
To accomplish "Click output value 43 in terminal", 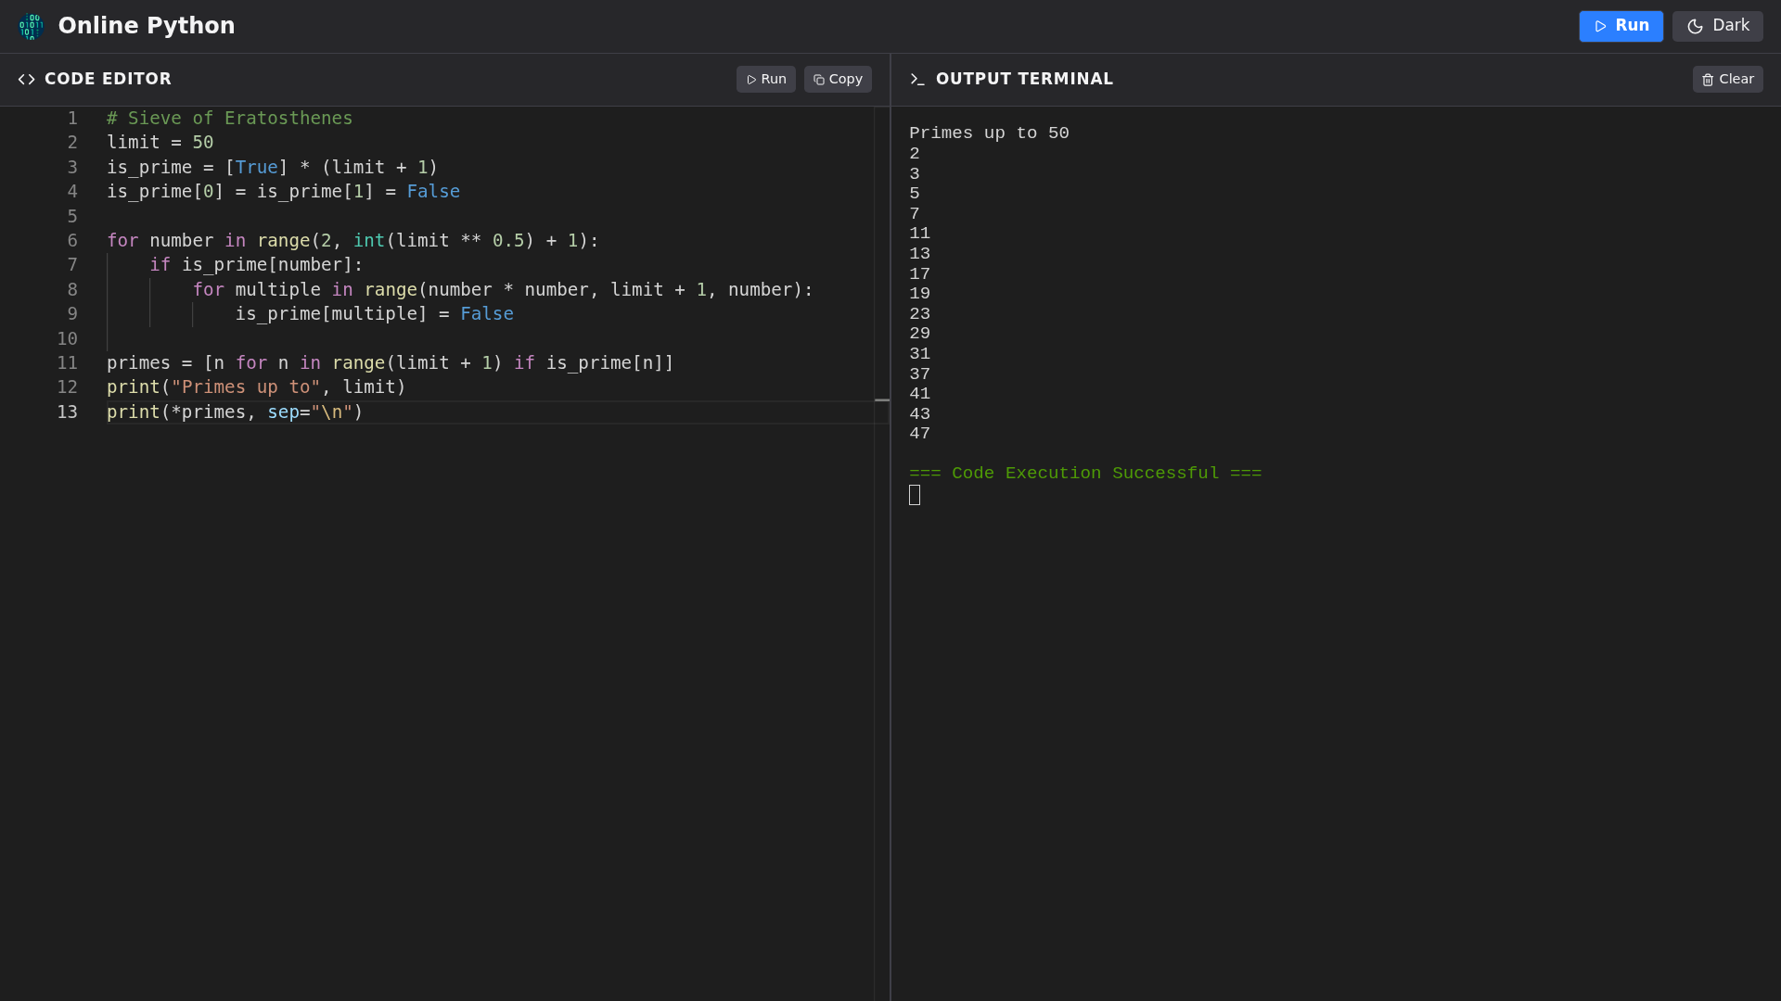I will (x=919, y=414).
